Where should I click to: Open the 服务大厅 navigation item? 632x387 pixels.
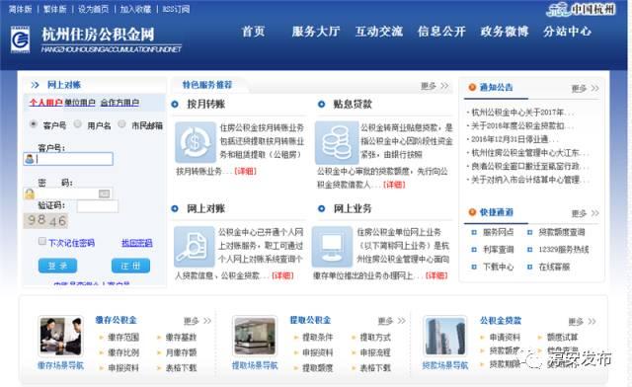(316, 32)
